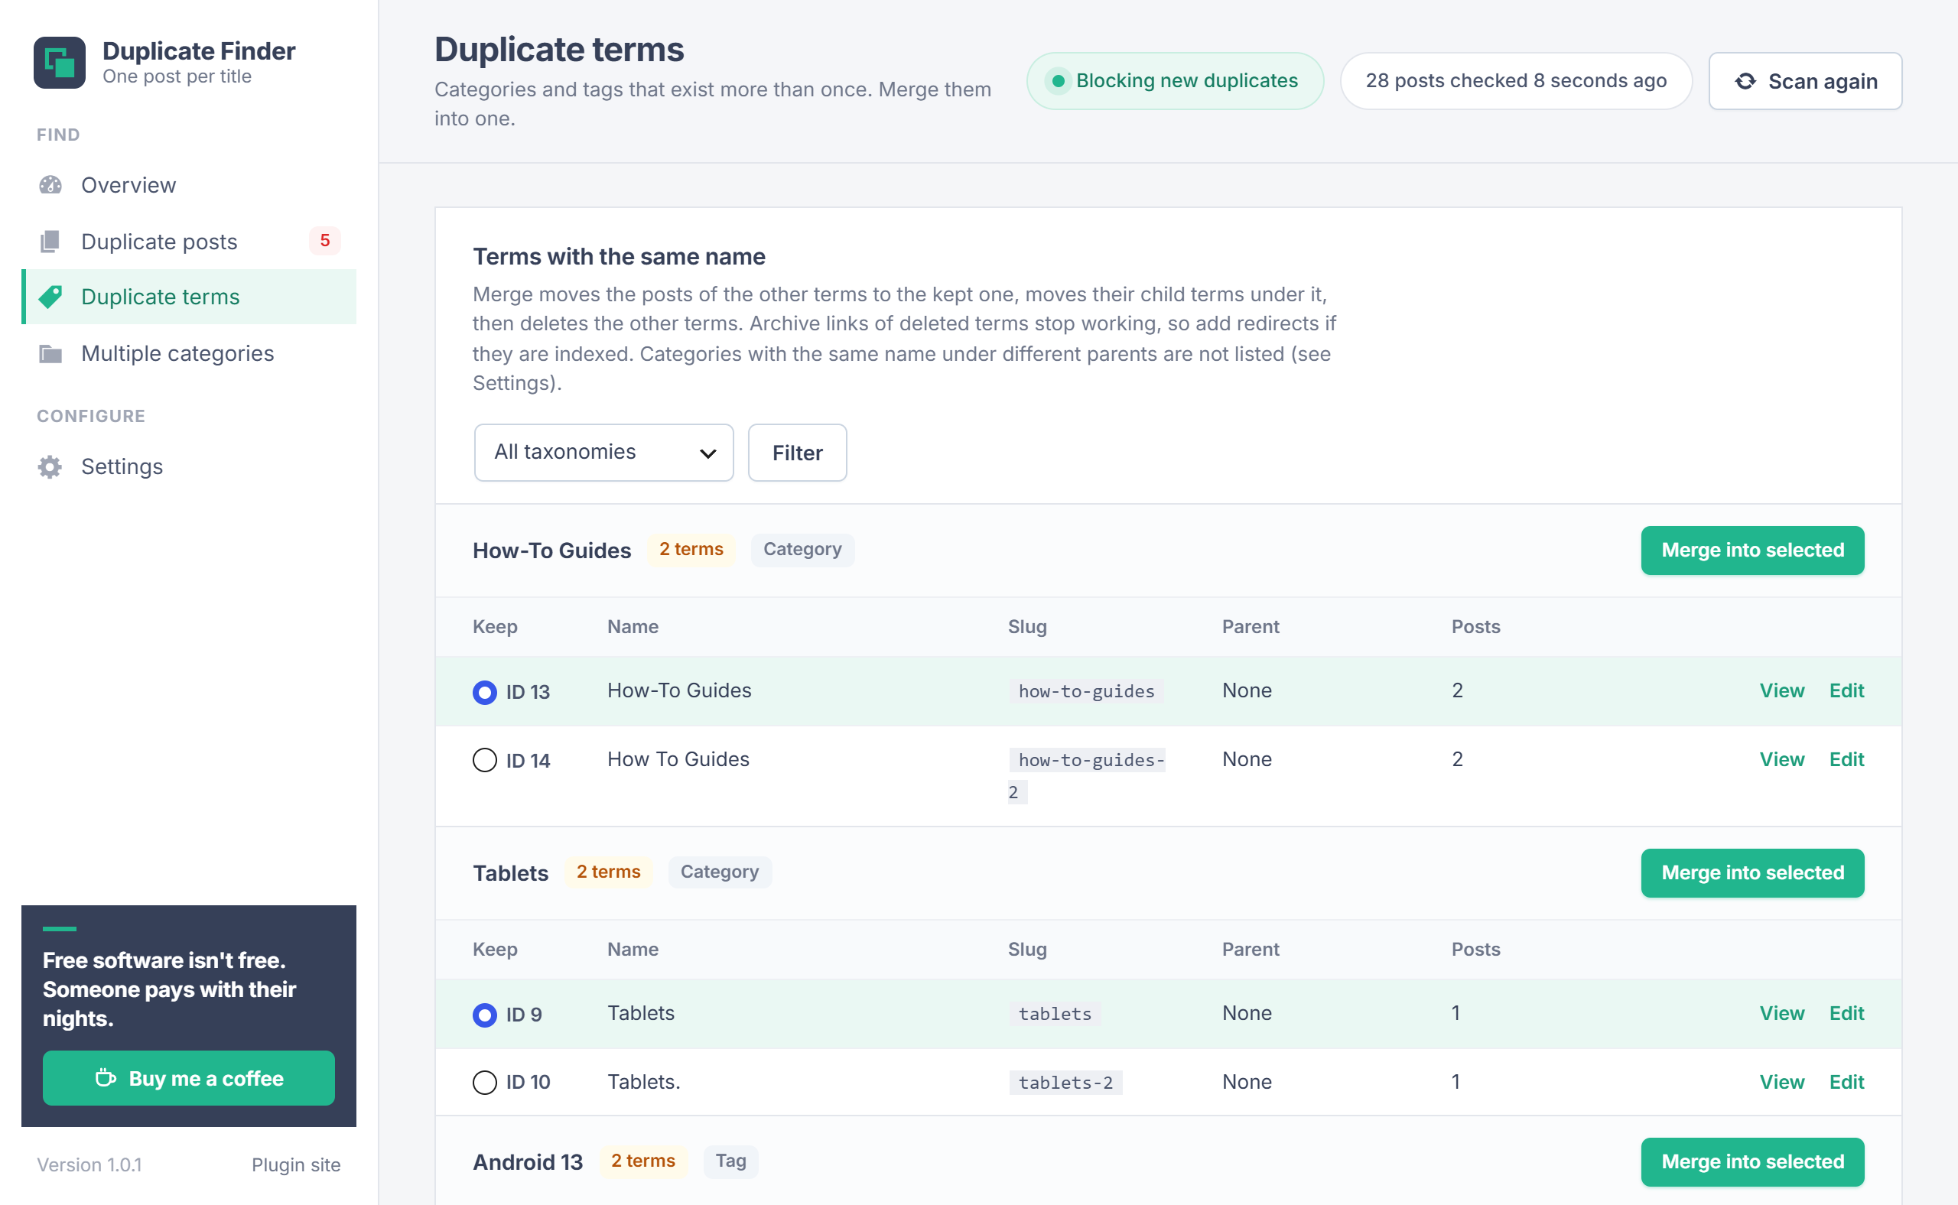Click the refresh icon in Scan again
This screenshot has width=1958, height=1205.
tap(1746, 81)
